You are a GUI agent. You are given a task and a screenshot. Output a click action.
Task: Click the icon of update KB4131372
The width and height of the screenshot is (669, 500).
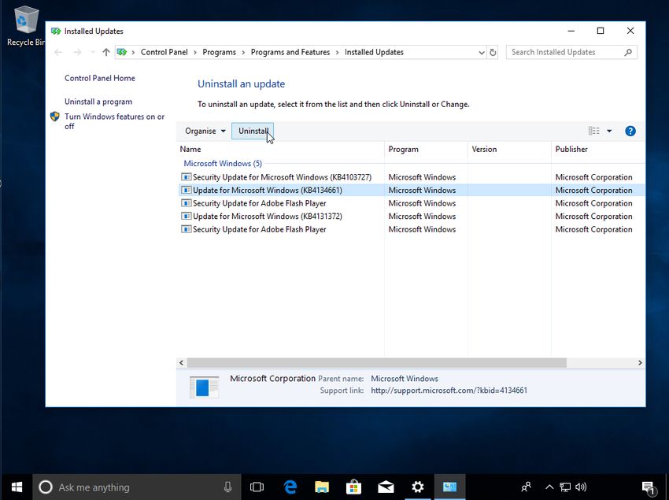[x=186, y=216]
